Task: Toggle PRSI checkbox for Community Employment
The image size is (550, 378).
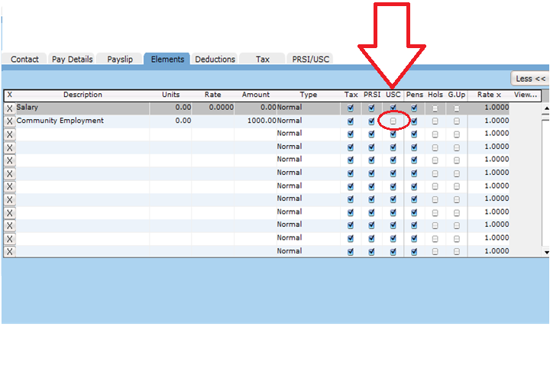Action: pyautogui.click(x=372, y=121)
